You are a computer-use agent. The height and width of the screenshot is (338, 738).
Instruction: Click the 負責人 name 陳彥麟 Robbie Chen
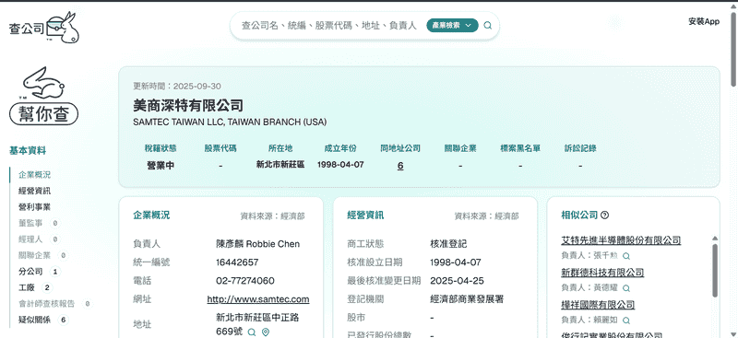[x=258, y=244]
